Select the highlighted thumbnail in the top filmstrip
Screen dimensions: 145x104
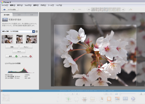(106, 10)
